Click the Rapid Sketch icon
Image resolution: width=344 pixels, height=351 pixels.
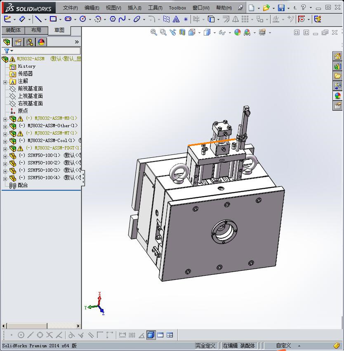318,19
